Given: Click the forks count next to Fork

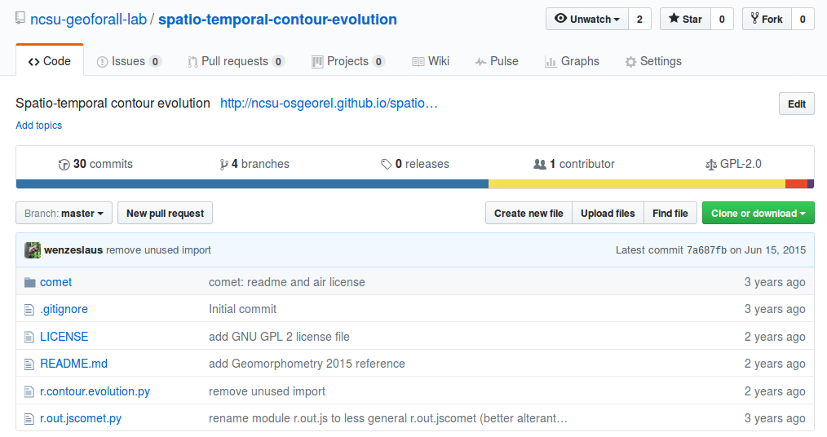Looking at the screenshot, I should pos(803,19).
